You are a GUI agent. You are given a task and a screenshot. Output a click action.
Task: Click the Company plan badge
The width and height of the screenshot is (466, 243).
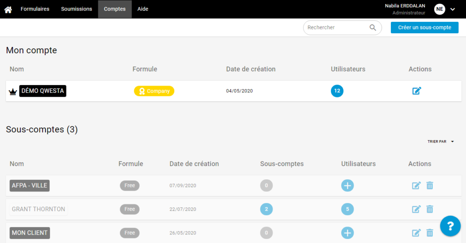154,91
